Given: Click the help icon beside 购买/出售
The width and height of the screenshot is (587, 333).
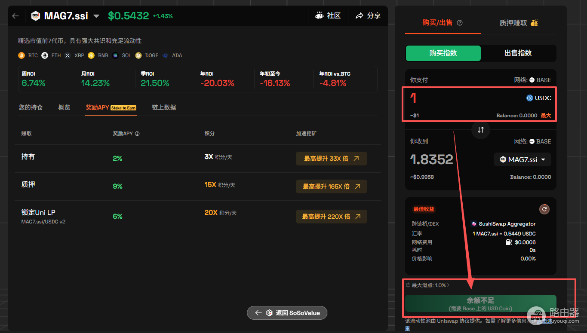Looking at the screenshot, I should click(460, 23).
